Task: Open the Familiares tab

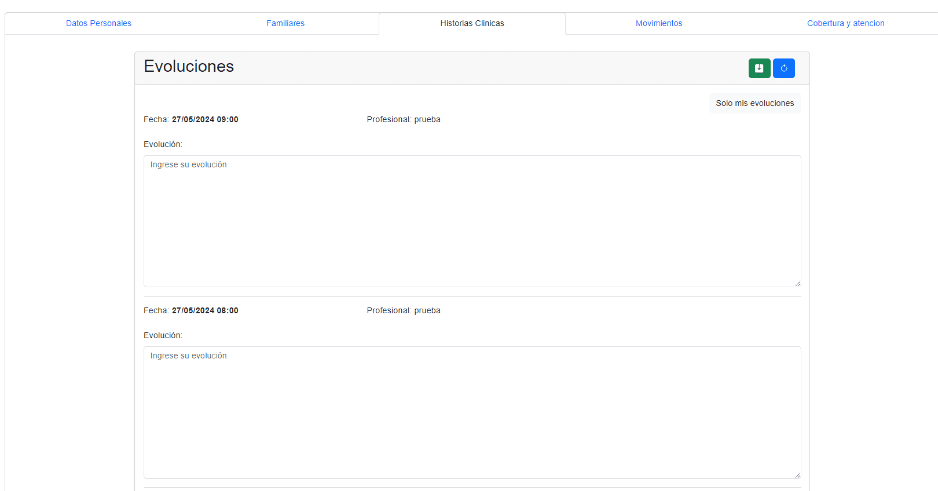Action: [x=285, y=23]
